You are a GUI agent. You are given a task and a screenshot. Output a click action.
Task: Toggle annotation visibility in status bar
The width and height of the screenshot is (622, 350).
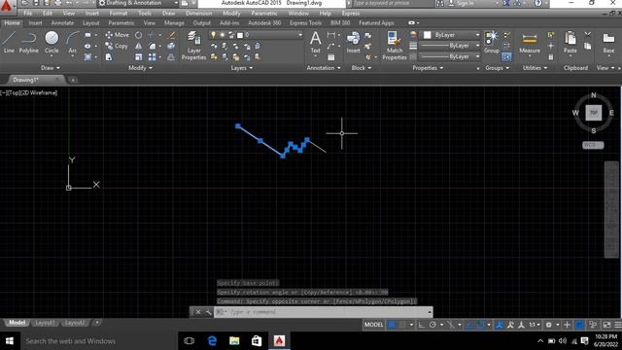[500, 325]
